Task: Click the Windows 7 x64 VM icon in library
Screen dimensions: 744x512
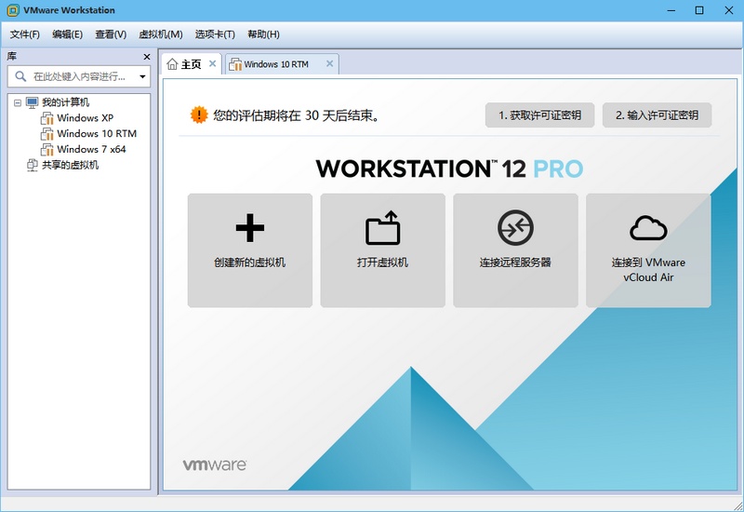Action: pyautogui.click(x=47, y=149)
